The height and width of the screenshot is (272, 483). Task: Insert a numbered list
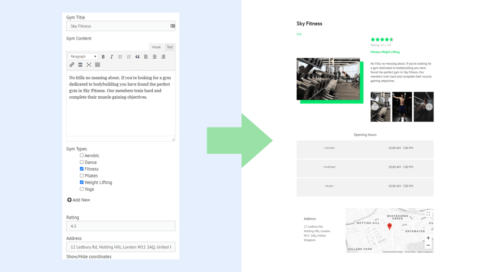click(129, 56)
